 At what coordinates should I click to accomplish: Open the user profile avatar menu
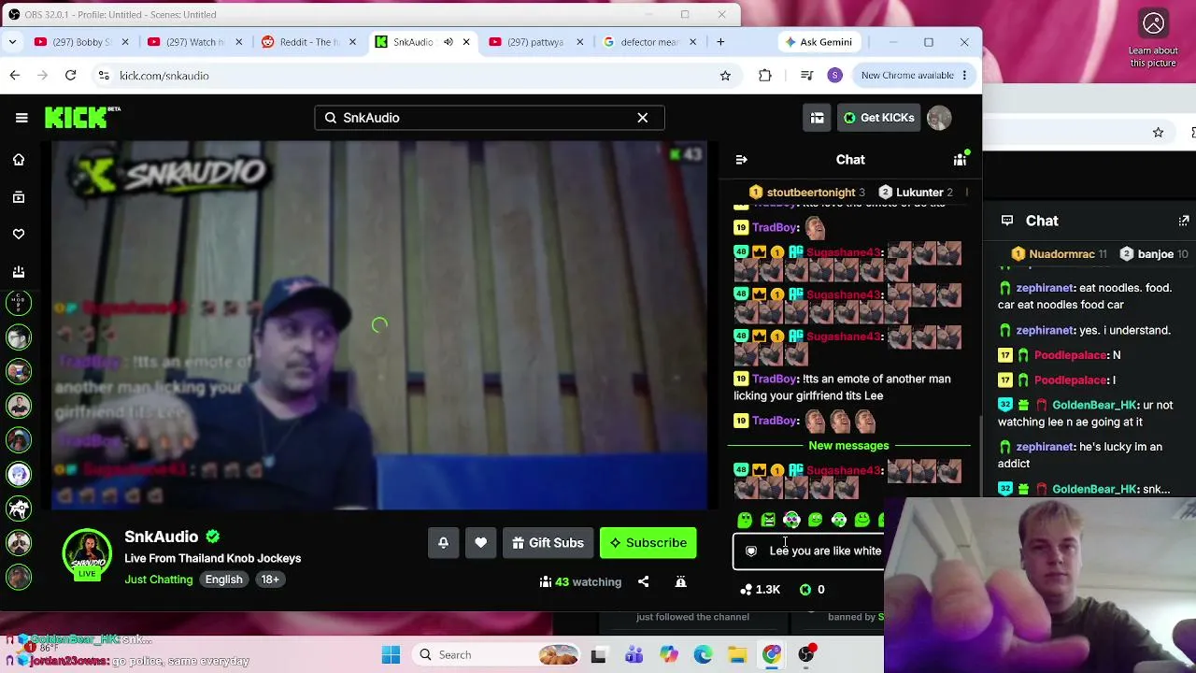point(939,118)
